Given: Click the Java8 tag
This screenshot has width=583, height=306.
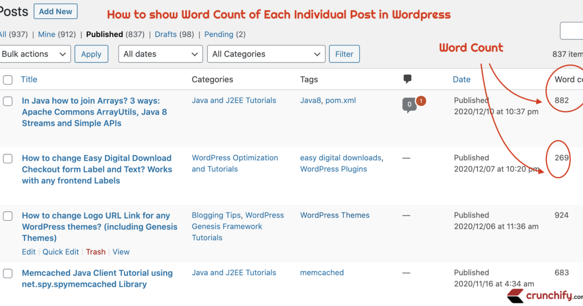Looking at the screenshot, I should click(x=310, y=101).
